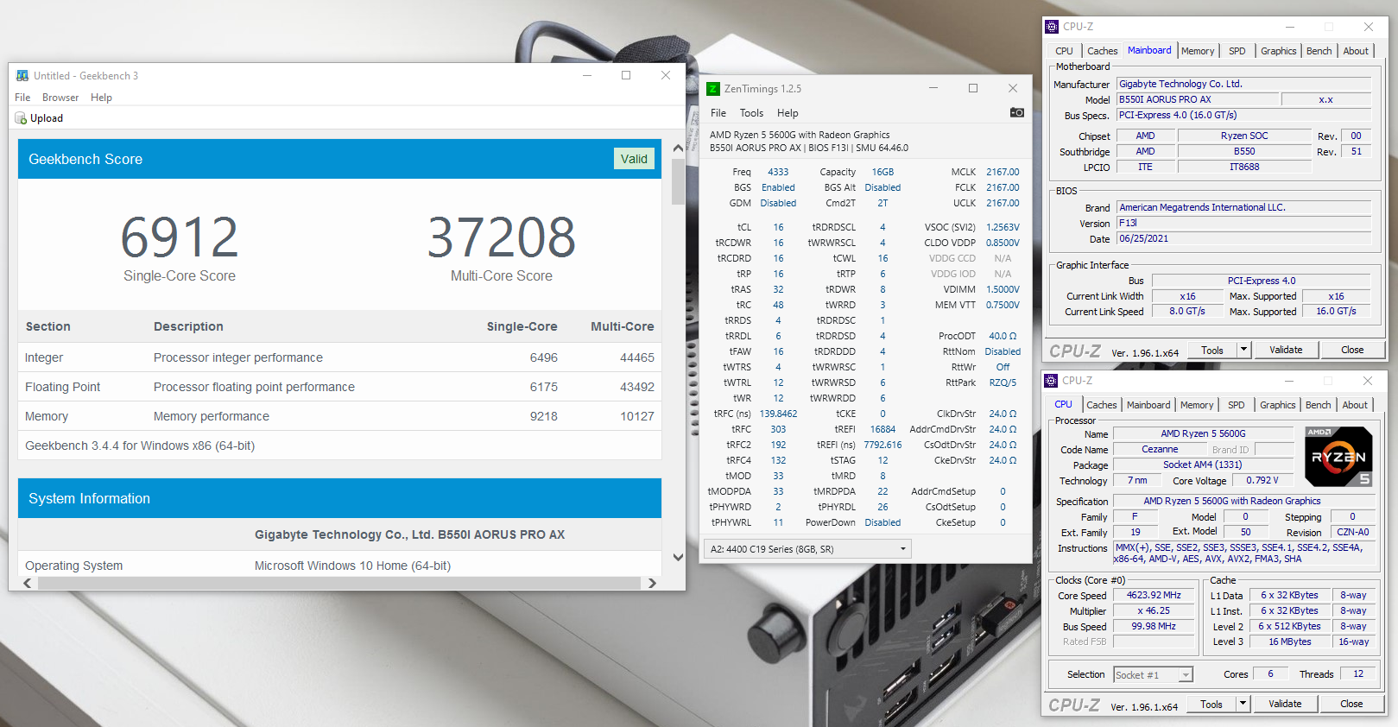Click Geekbench vertical scrollbar down arrow
The width and height of the screenshot is (1398, 727).
pos(678,558)
